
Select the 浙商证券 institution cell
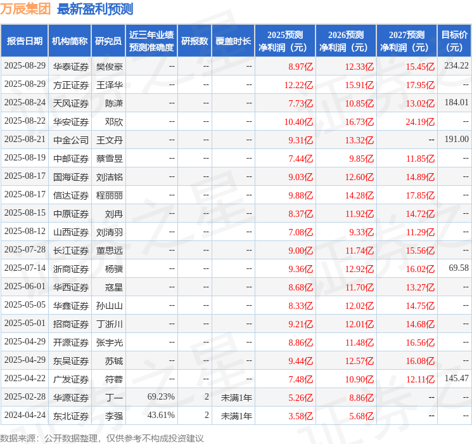(x=71, y=269)
